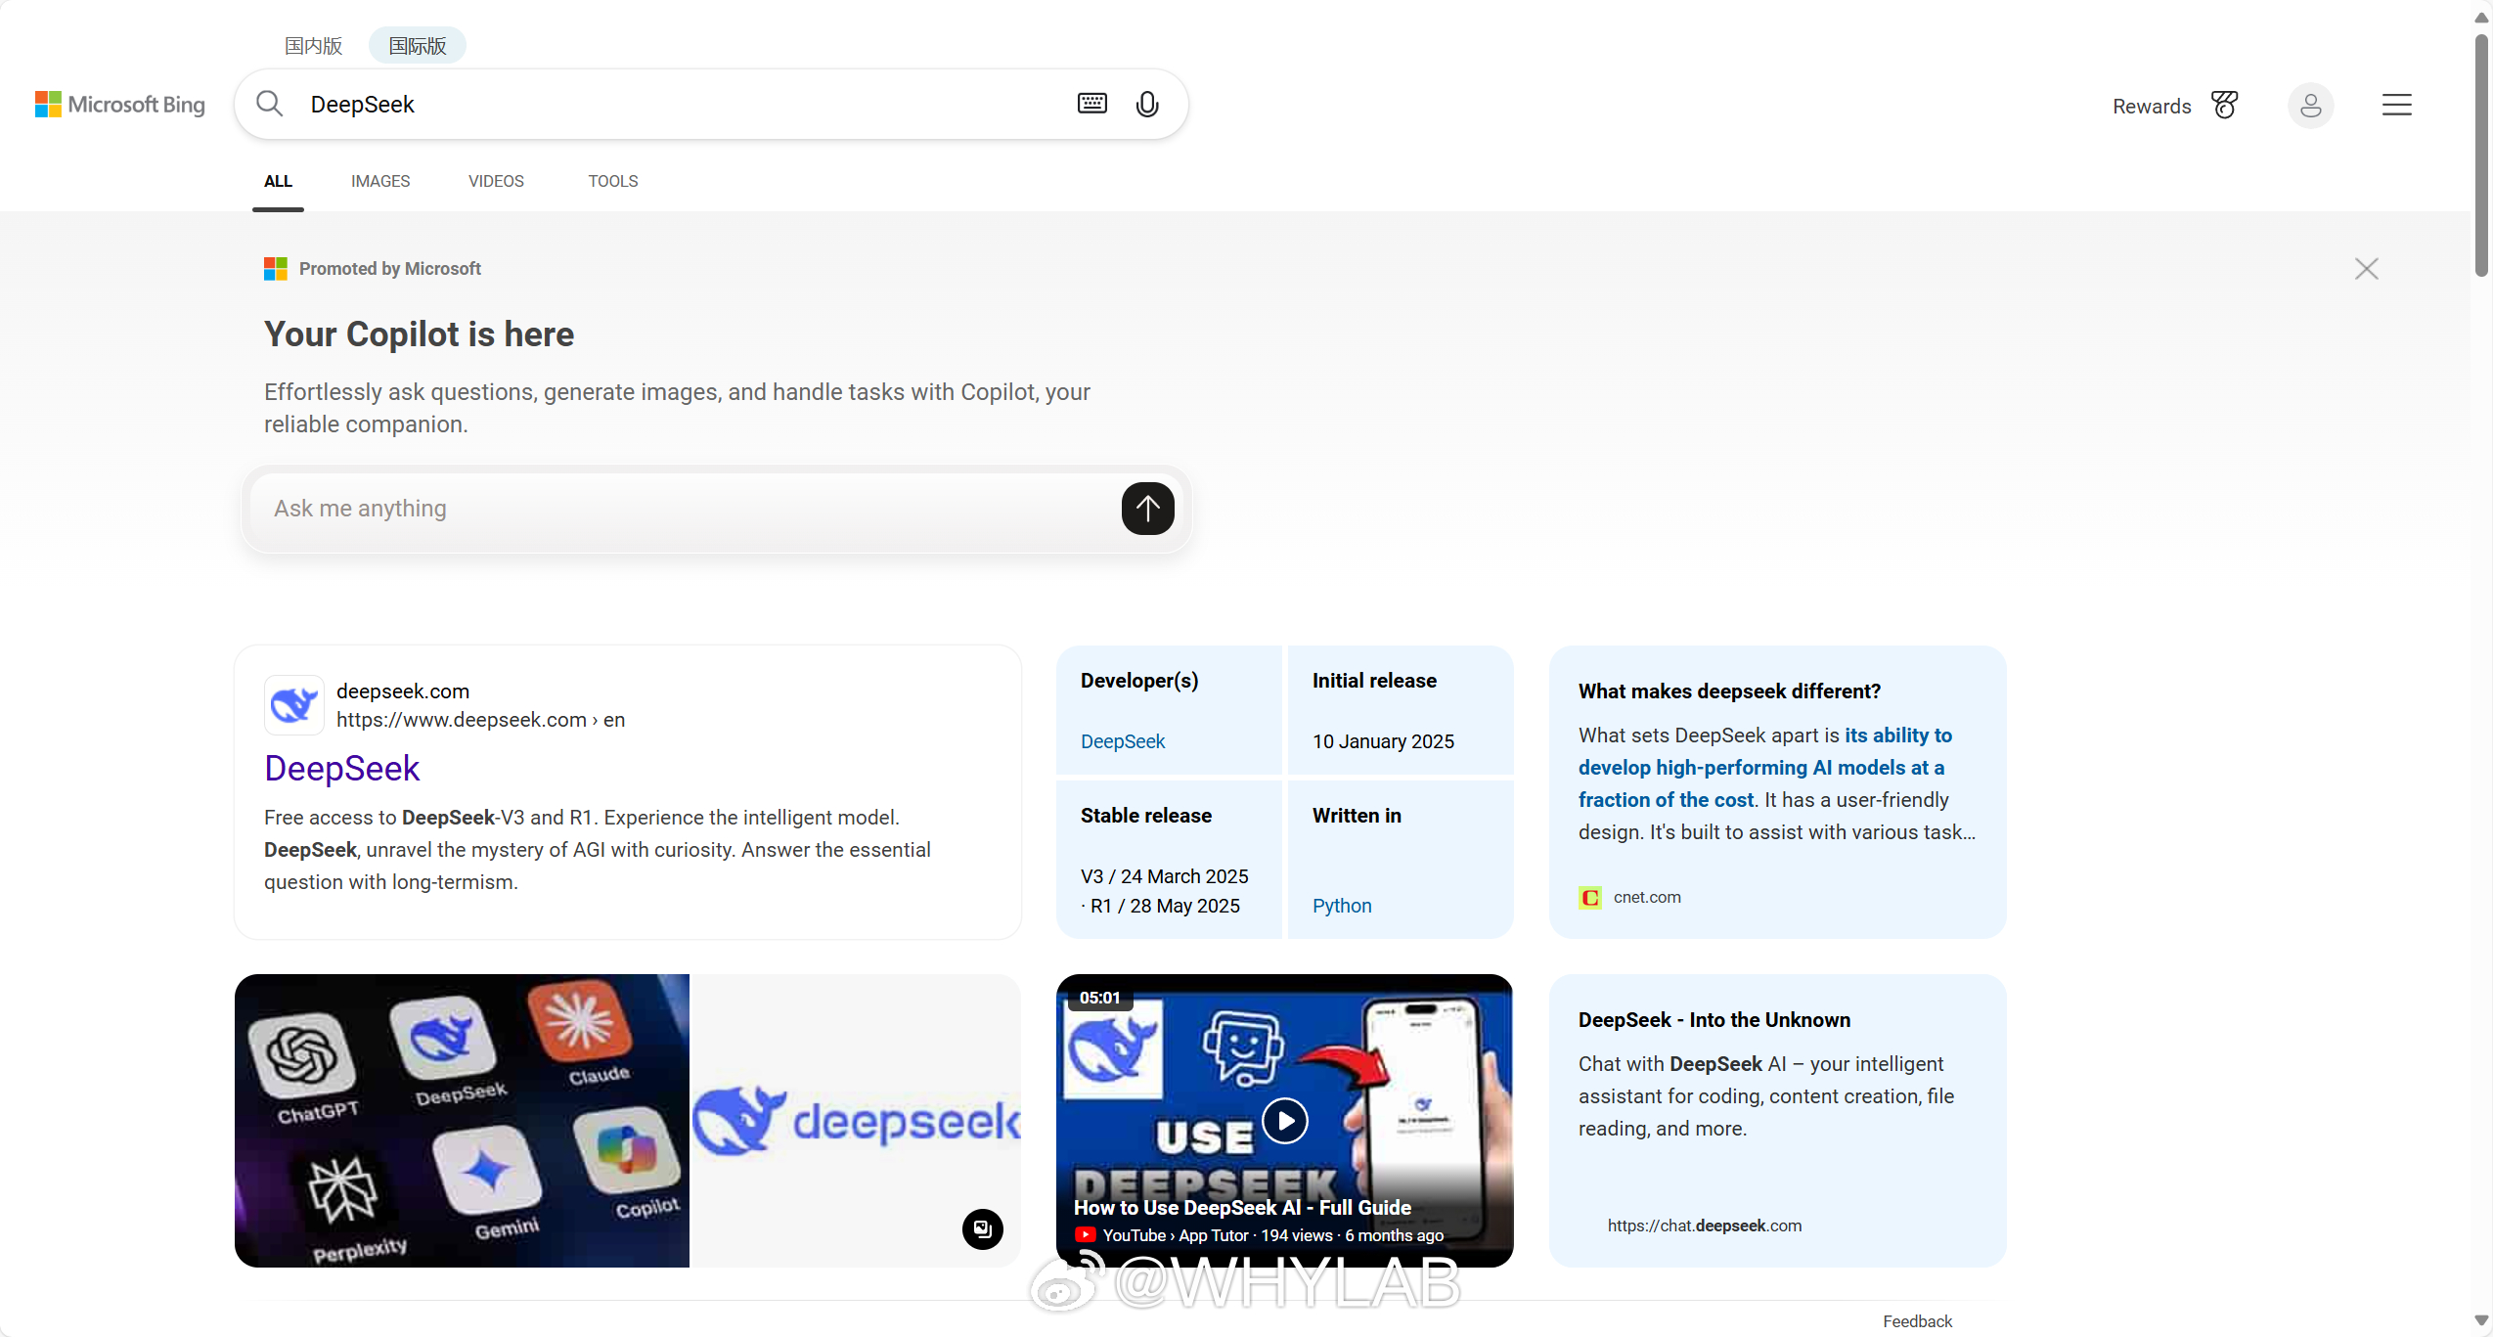Open the on-screen keyboard icon
Viewport: 2493px width, 1337px height.
click(x=1092, y=104)
